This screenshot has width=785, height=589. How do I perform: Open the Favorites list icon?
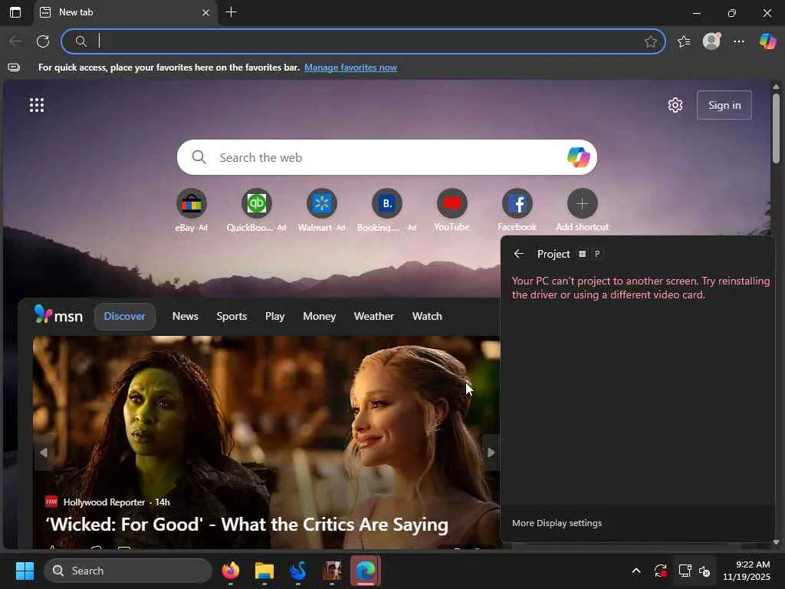[x=684, y=41]
